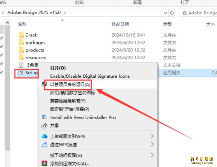The height and width of the screenshot is (167, 217).
Task: Expand the 通过WPS发送 submenu arrow
Action: (x=152, y=144)
